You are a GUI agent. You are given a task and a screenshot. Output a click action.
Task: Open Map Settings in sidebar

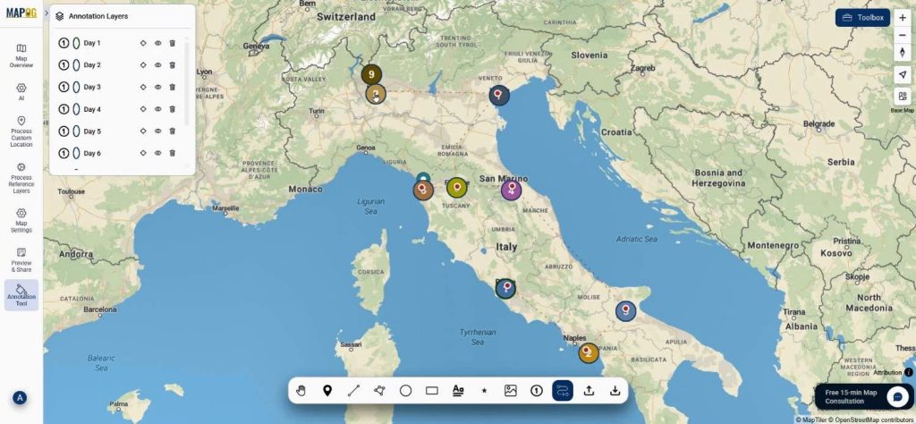[x=21, y=220]
